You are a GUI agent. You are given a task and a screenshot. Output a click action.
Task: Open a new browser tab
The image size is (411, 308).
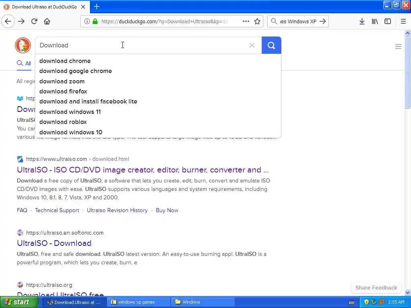pyautogui.click(x=97, y=6)
